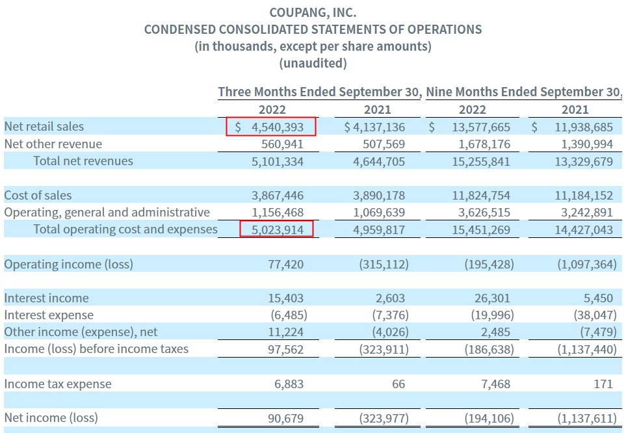This screenshot has height=433, width=626.
Task: Click the value 15,451,269
Action: pyautogui.click(x=480, y=230)
